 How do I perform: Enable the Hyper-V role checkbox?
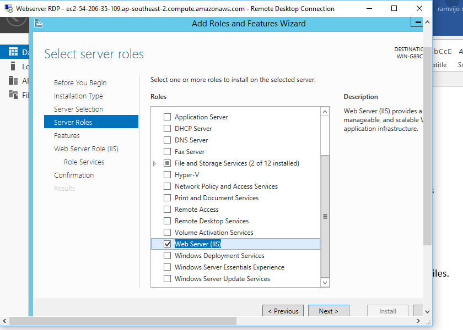(x=167, y=175)
